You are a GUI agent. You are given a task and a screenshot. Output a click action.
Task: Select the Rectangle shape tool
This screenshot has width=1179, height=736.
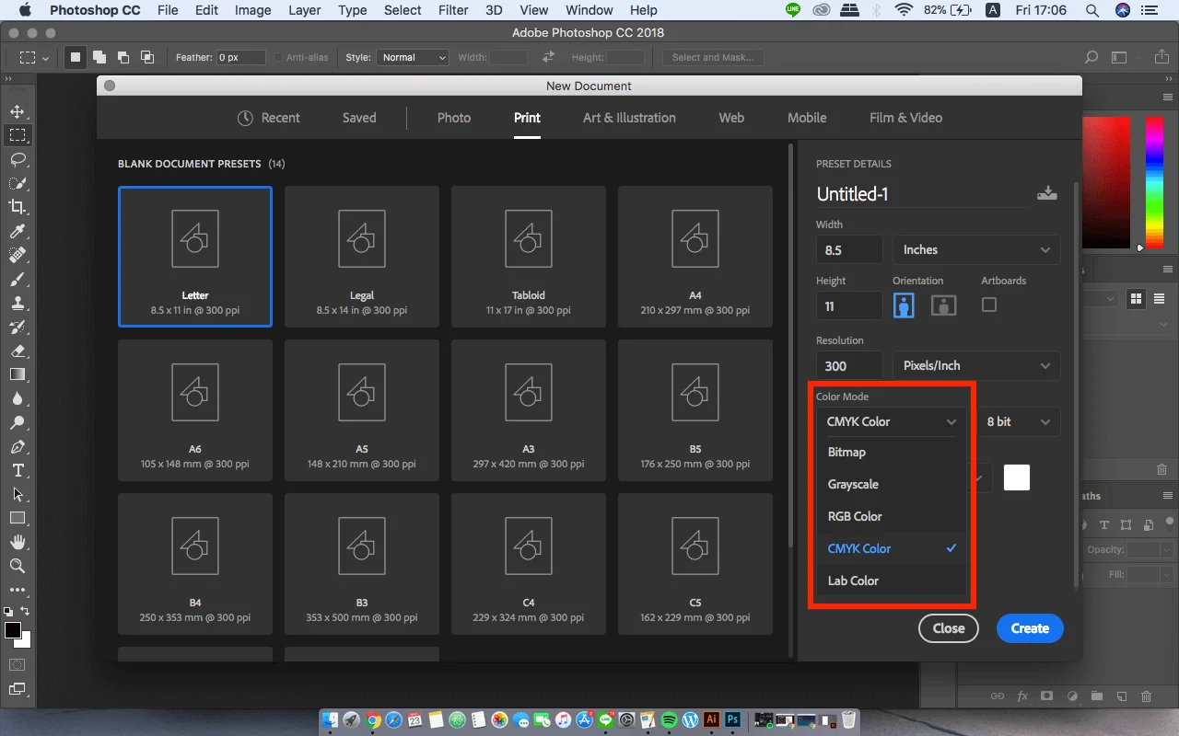[17, 518]
